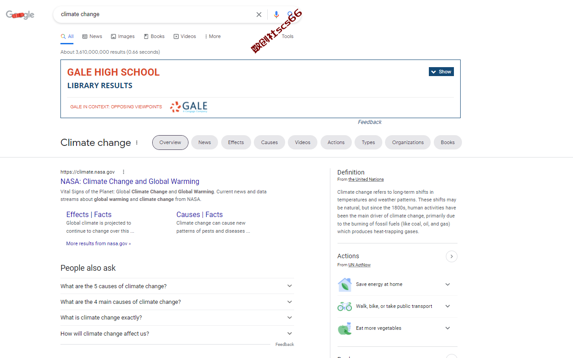This screenshot has width=573, height=358.
Task: Start voice search with microphone icon
Action: [276, 14]
